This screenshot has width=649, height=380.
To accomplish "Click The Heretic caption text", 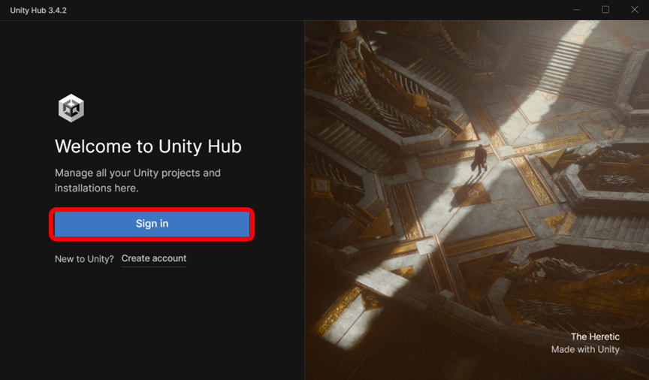I will point(595,337).
